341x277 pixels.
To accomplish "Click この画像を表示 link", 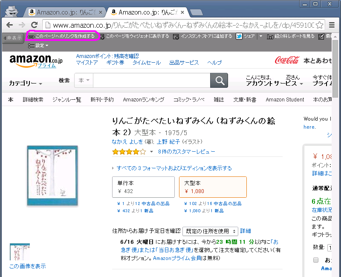I will point(28,266).
